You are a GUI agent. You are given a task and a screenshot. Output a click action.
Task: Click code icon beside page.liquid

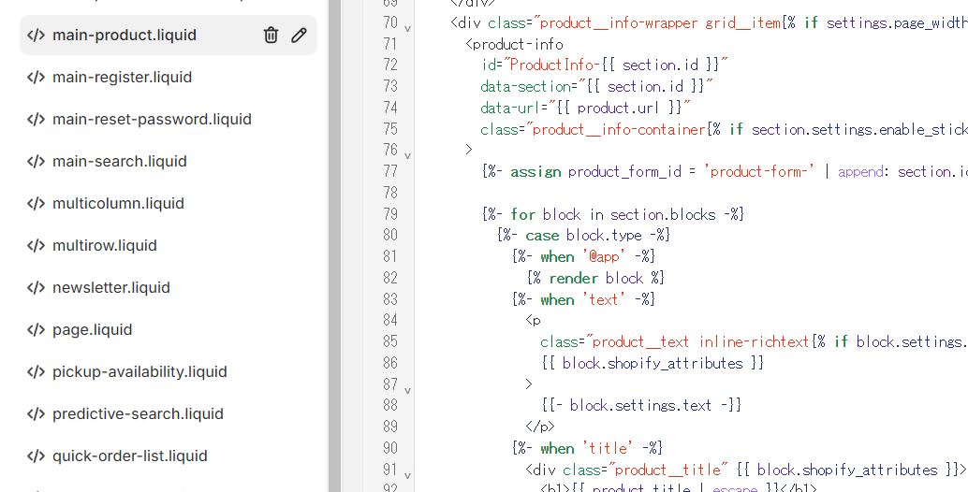coord(36,330)
